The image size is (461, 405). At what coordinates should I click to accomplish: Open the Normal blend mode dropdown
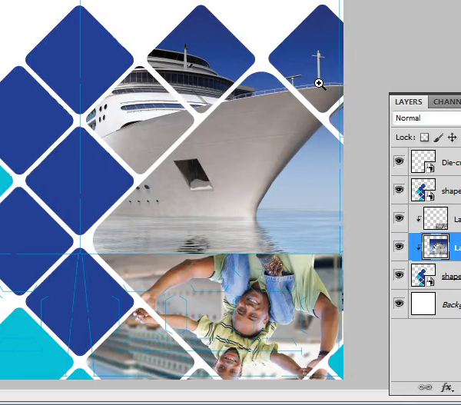(x=426, y=118)
